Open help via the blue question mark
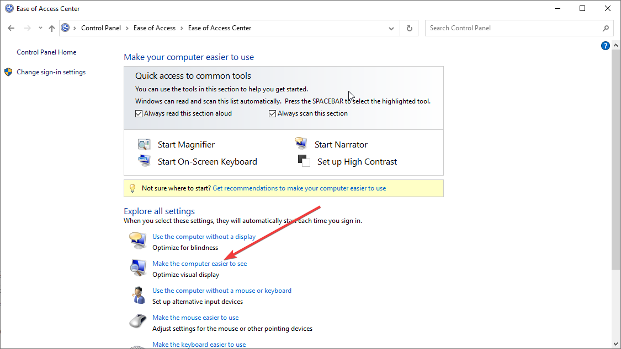621x349 pixels. pos(605,46)
